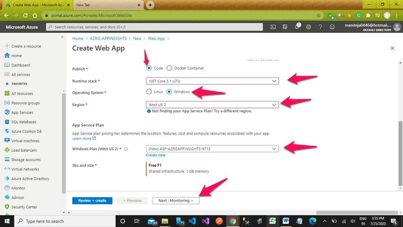Screen dimensions: 403x227
Task: Collapse the Azure sidebar with chevrons
Action: tap(62, 37)
